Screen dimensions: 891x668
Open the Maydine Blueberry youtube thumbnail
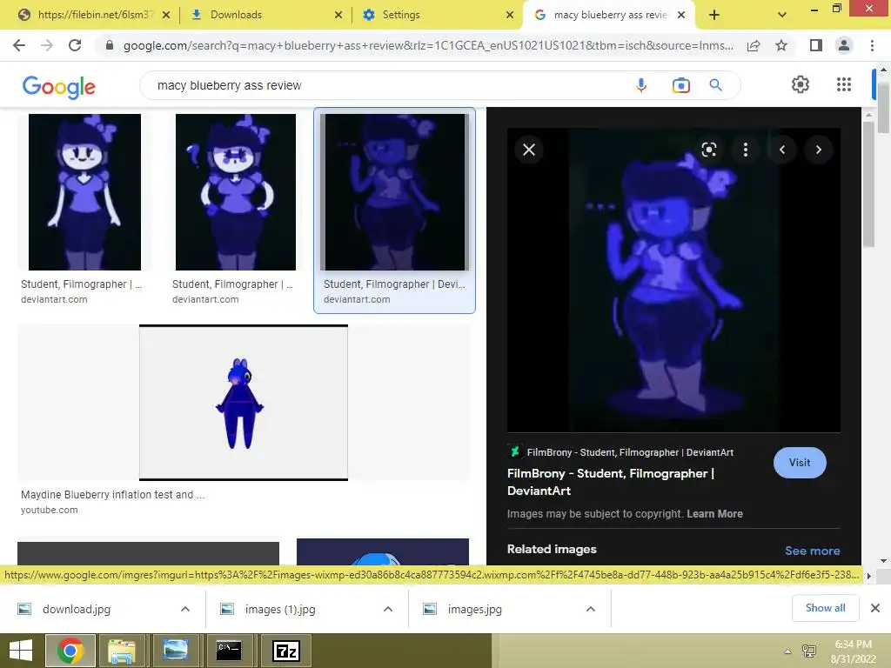pos(244,403)
